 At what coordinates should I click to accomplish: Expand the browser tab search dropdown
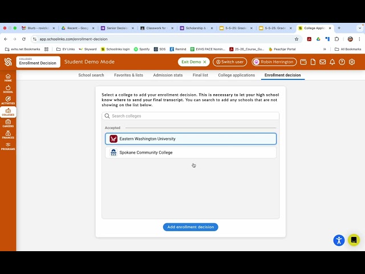click(360, 28)
